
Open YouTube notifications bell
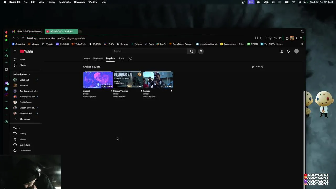point(288,51)
